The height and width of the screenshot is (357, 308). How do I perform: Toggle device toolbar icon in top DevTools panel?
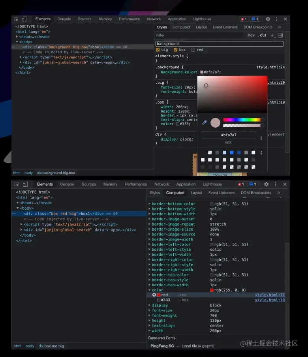coord(24,19)
